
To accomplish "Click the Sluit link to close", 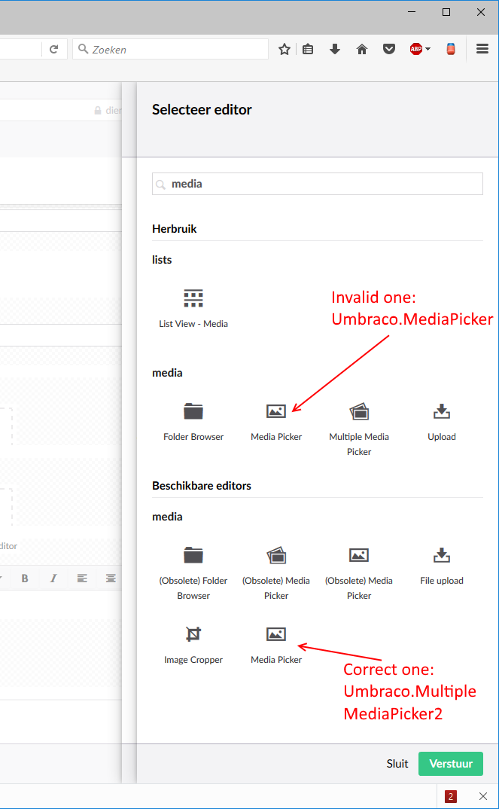I will (x=397, y=764).
